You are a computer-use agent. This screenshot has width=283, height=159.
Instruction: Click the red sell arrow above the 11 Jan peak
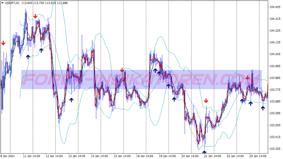[35, 16]
